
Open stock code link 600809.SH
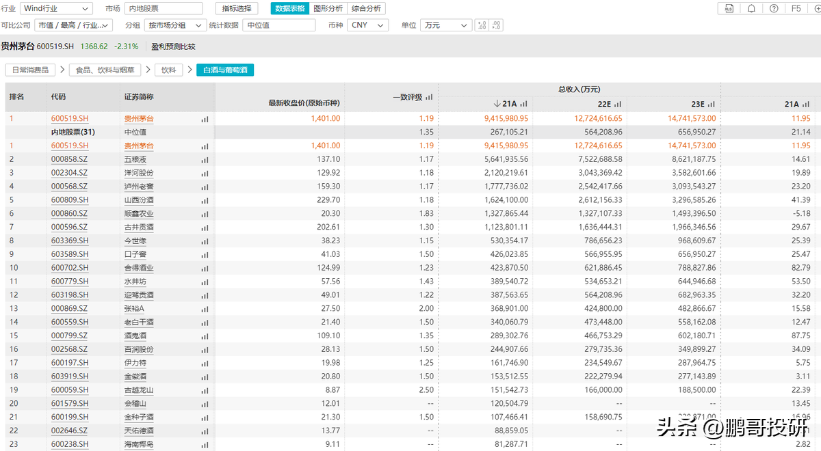coord(70,200)
